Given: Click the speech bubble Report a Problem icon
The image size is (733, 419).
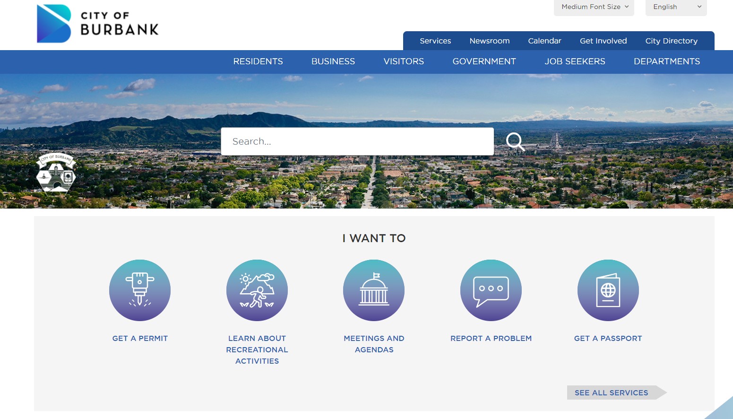Looking at the screenshot, I should pyautogui.click(x=491, y=290).
